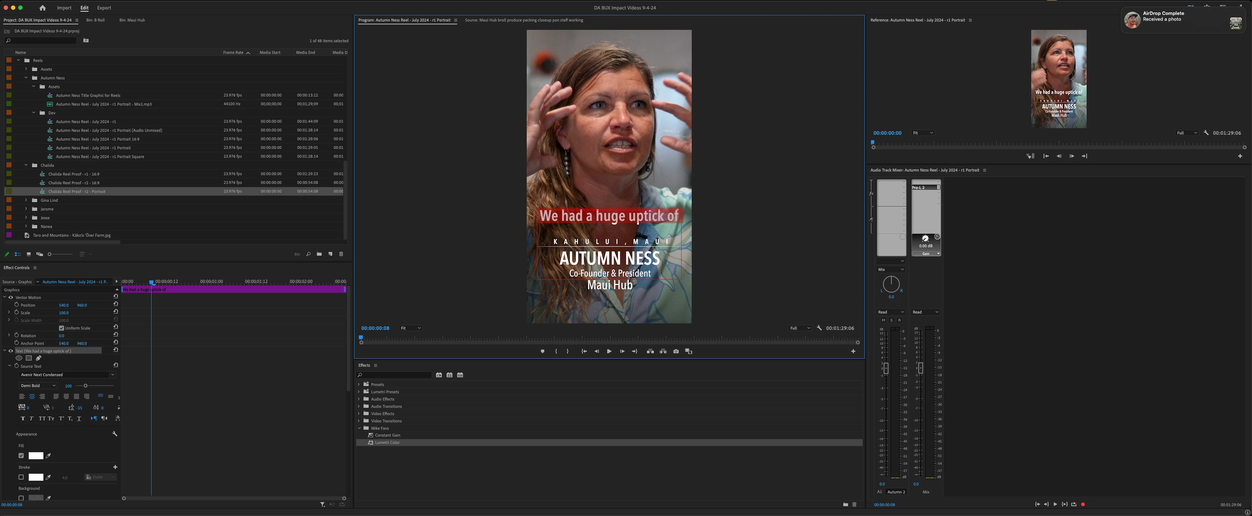Click the Lift button in Program monitor
The image size is (1252, 516).
650,351
